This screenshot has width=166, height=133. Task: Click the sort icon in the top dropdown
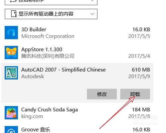[14, 1]
